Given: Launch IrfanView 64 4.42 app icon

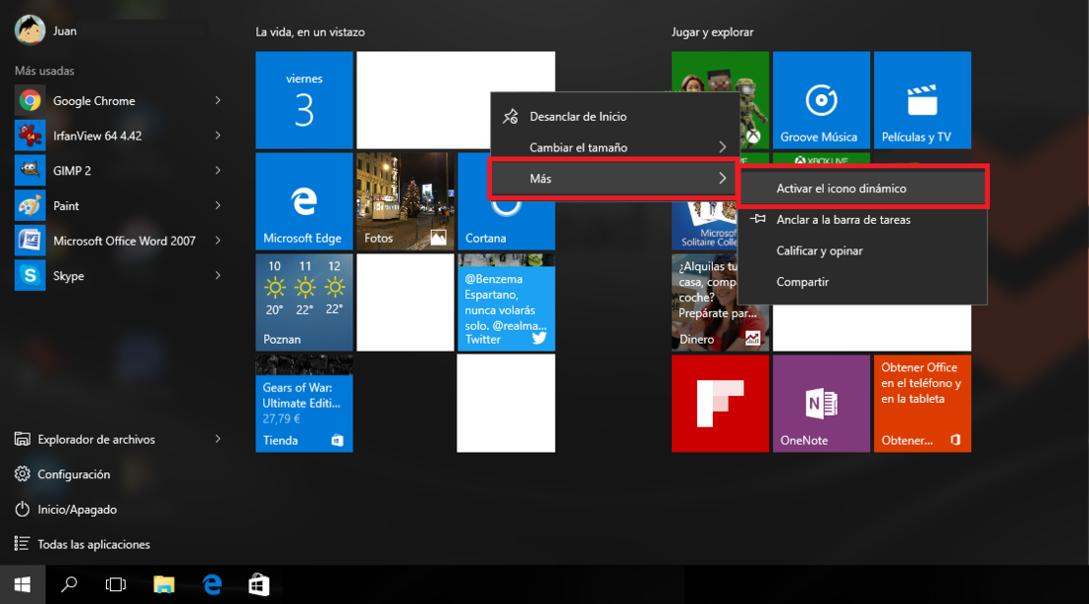Looking at the screenshot, I should [x=30, y=136].
